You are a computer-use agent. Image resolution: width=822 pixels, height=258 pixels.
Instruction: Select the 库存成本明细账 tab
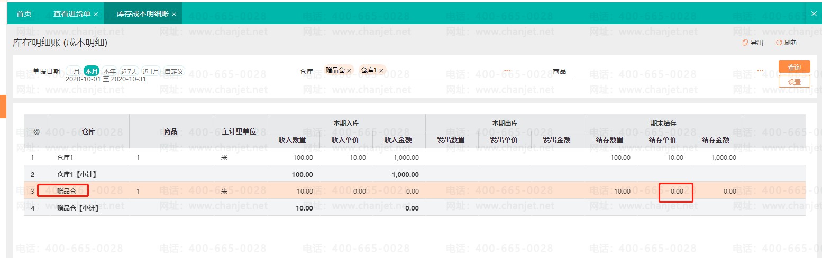143,14
